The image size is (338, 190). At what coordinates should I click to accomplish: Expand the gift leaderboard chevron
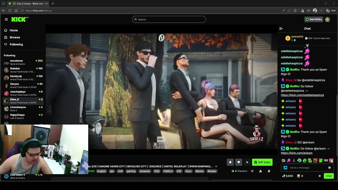[x=307, y=46]
